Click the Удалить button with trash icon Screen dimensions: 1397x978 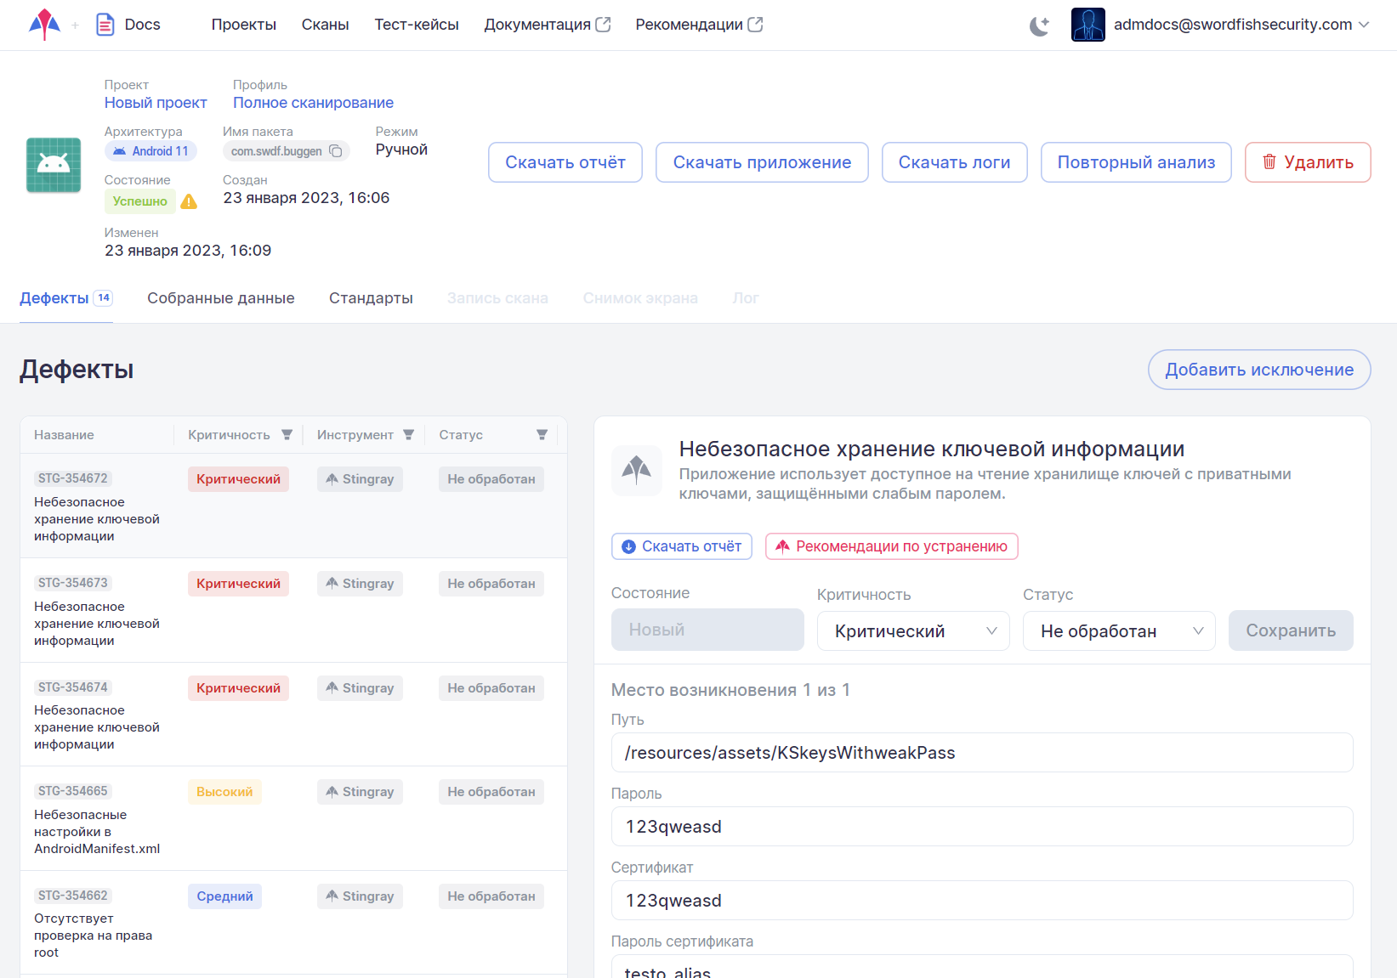pos(1307,162)
